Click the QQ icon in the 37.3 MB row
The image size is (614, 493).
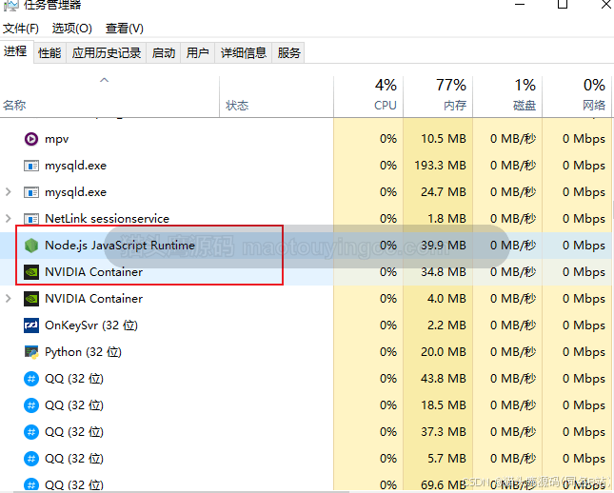[x=31, y=432]
